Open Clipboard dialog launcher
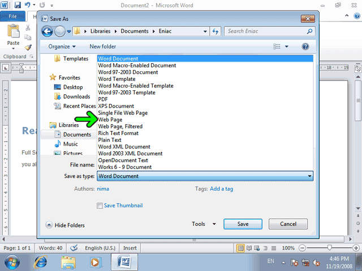Screen dimensions: 362x271 click(x=32, y=56)
